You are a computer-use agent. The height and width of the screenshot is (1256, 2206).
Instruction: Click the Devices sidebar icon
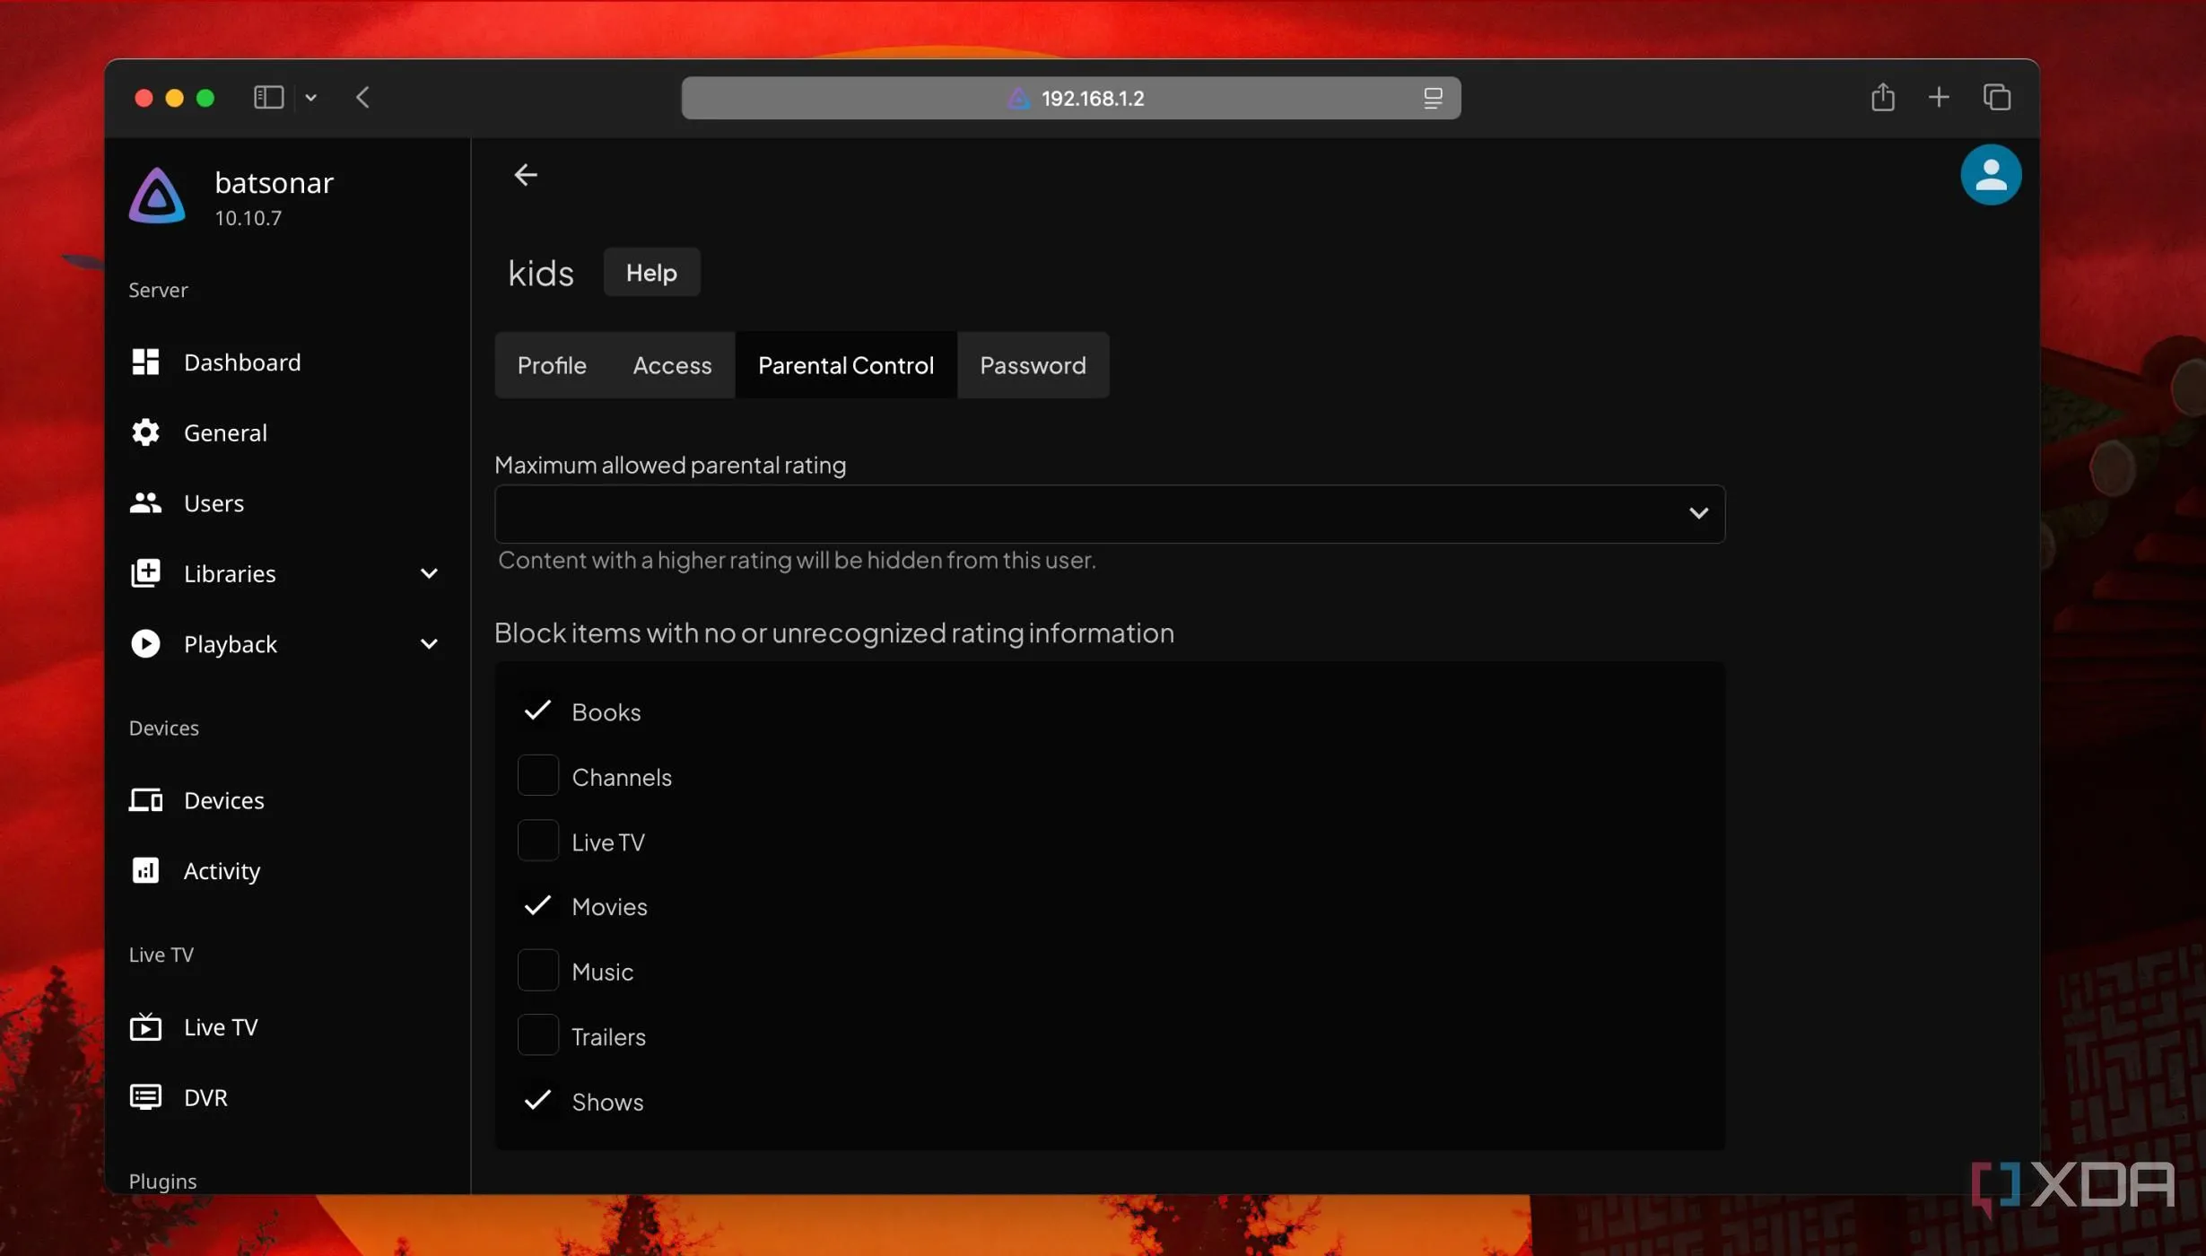click(145, 799)
